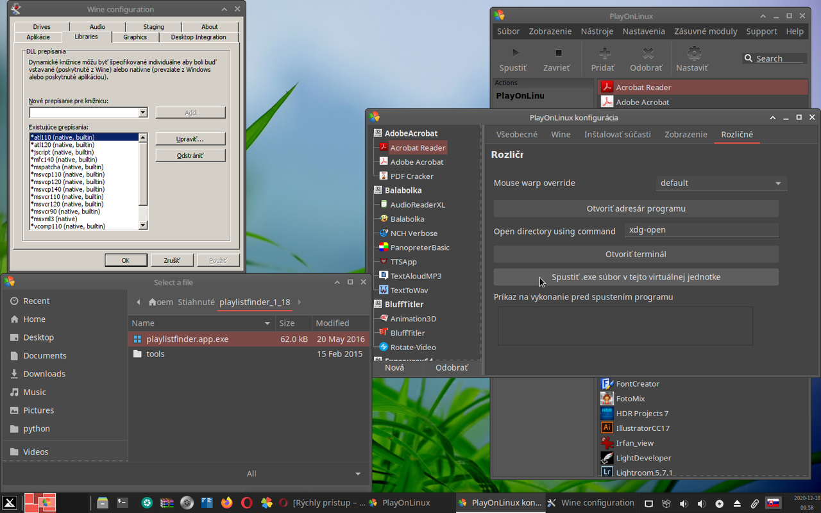Viewport: 821px width, 513px height.
Task: Select NCH Verbose shortcut in configuration tree
Action: [x=414, y=233]
